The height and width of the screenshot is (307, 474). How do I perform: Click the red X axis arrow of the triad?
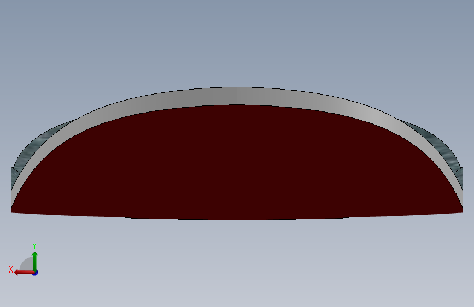pos(24,273)
